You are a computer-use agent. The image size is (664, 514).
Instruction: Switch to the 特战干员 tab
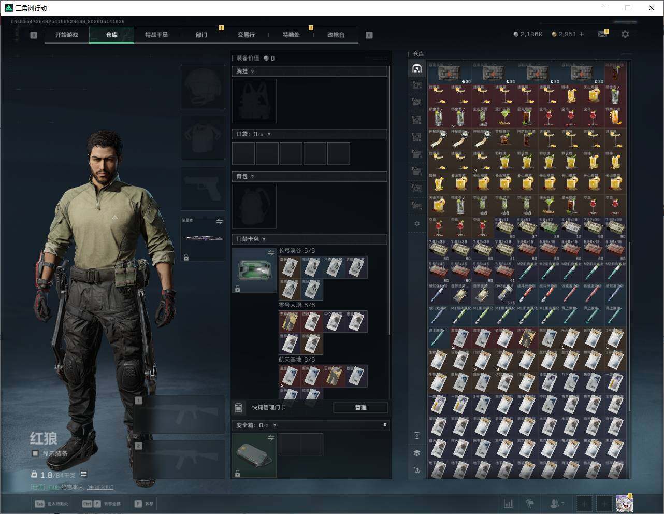[x=156, y=35]
